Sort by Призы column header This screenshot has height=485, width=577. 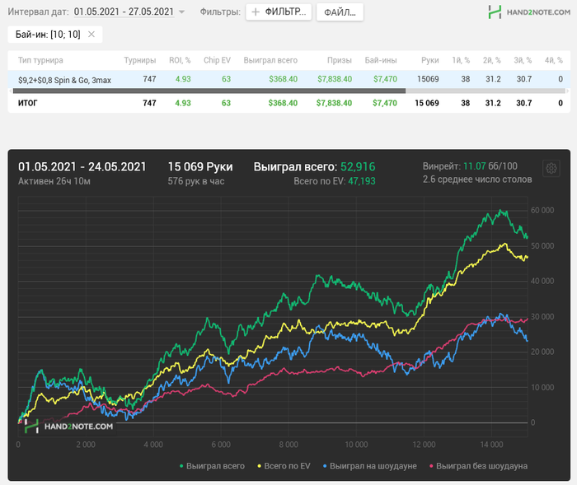click(x=340, y=60)
